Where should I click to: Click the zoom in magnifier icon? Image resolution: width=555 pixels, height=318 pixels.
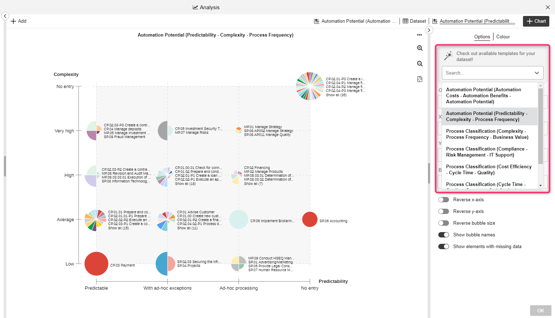(x=420, y=48)
